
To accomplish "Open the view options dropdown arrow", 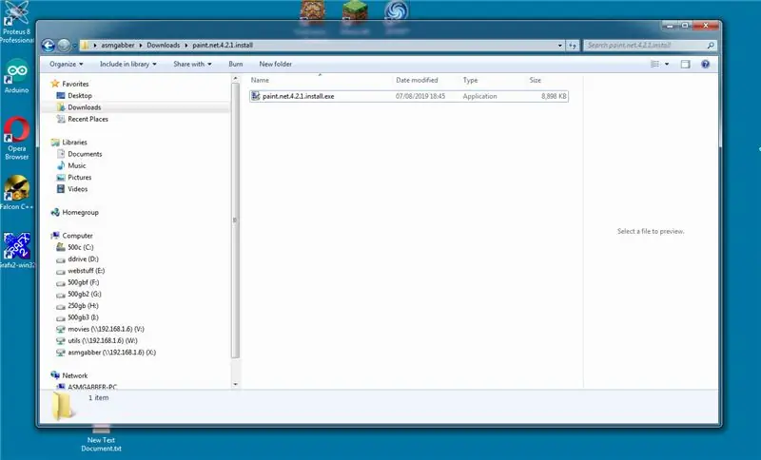I will click(667, 64).
